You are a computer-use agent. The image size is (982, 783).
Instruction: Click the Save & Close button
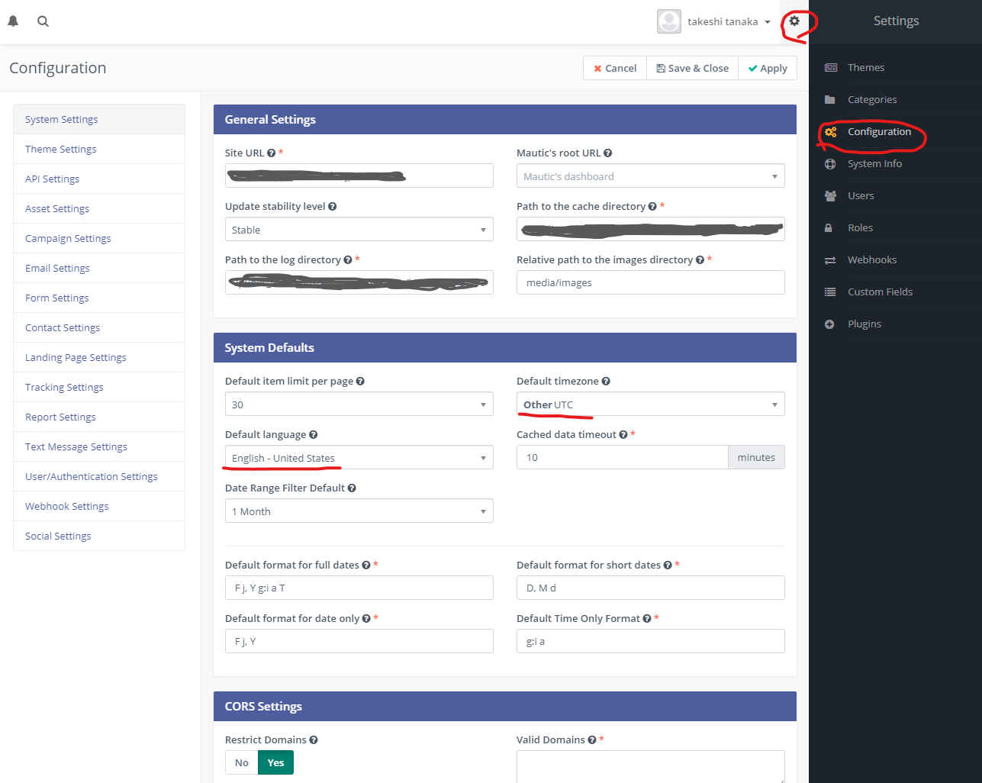(693, 68)
